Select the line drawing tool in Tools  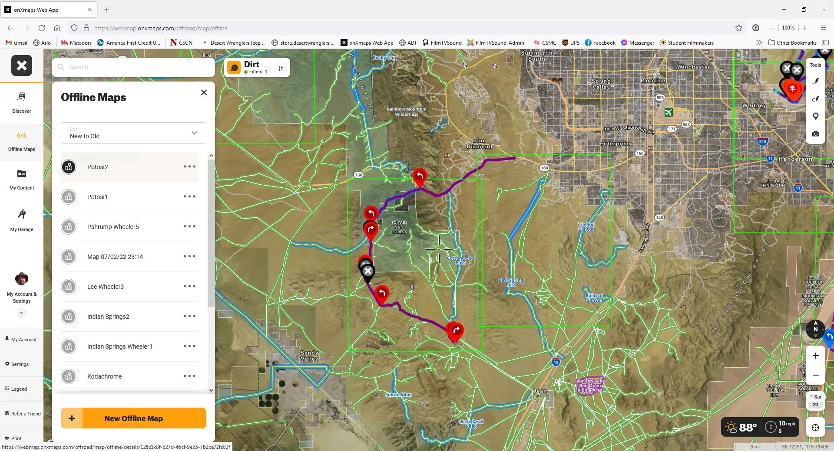[816, 81]
